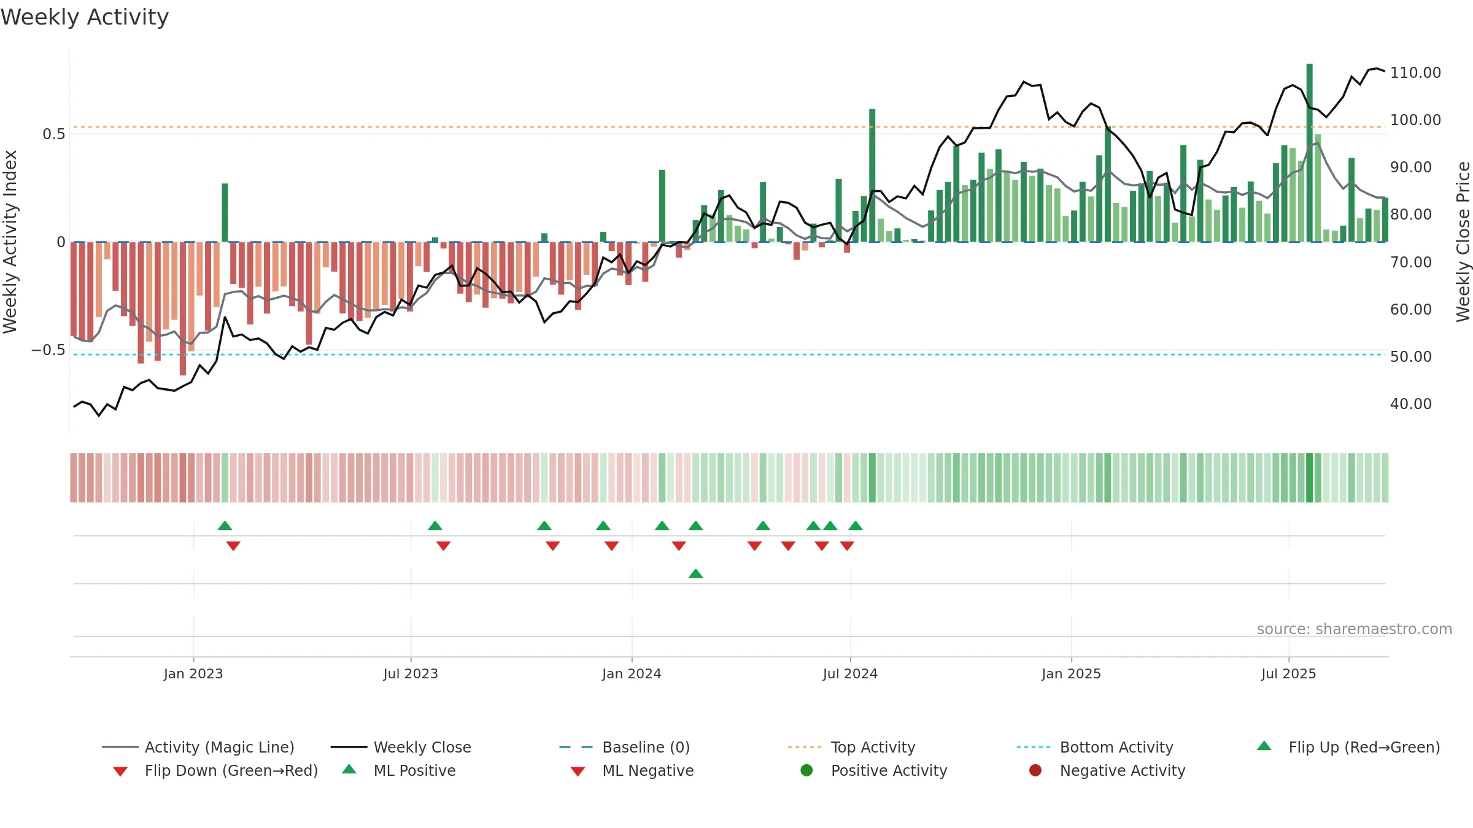Toggle the Top Activity legend entry
The image size is (1473, 828).
click(851, 747)
